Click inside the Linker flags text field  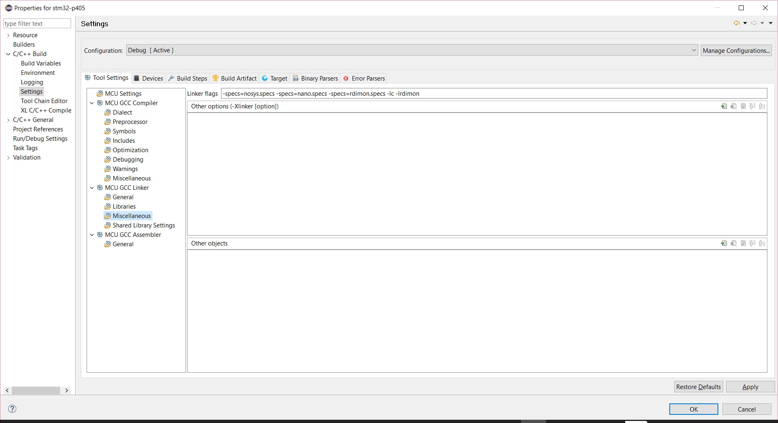point(493,94)
